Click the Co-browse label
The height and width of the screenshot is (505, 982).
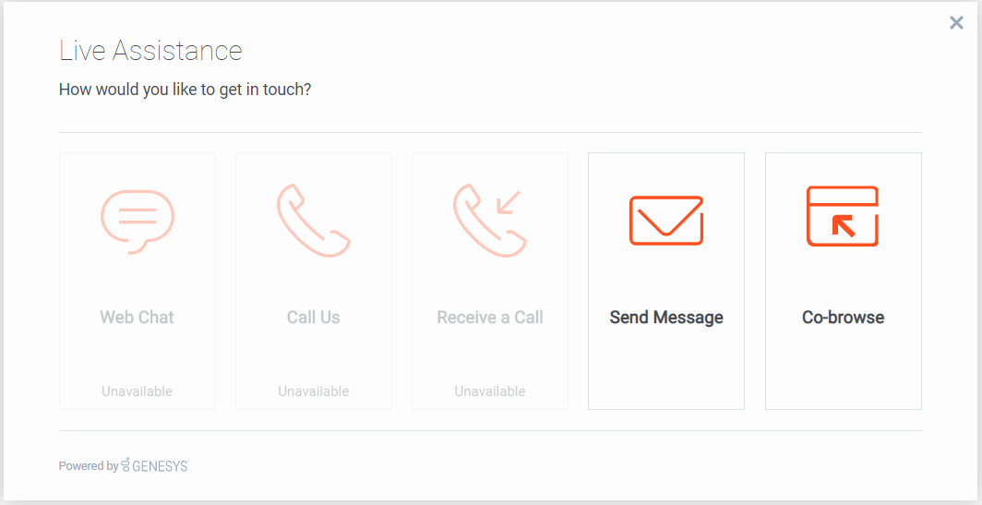[x=843, y=317]
